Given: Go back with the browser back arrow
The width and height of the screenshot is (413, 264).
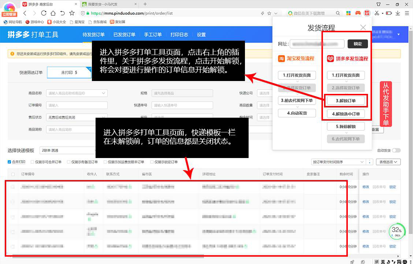Looking at the screenshot, I should [x=25, y=13].
